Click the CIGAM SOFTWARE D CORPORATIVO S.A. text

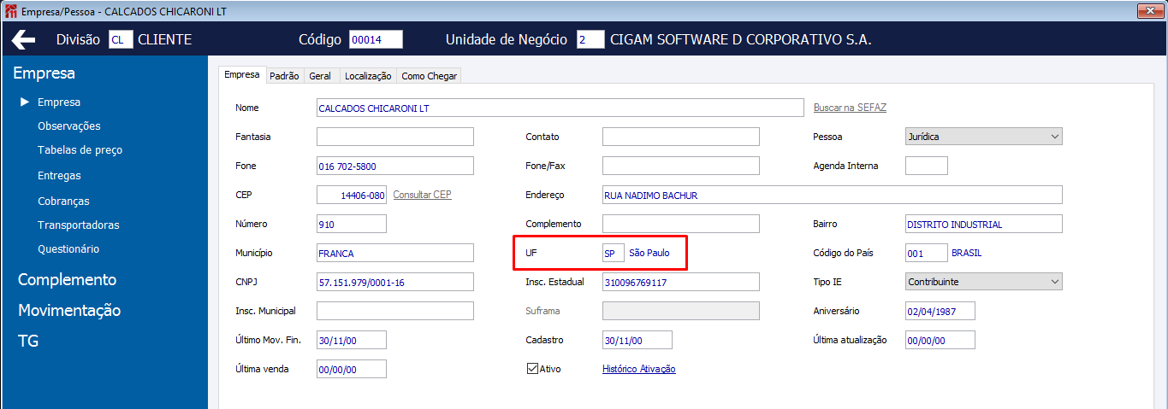pos(741,40)
